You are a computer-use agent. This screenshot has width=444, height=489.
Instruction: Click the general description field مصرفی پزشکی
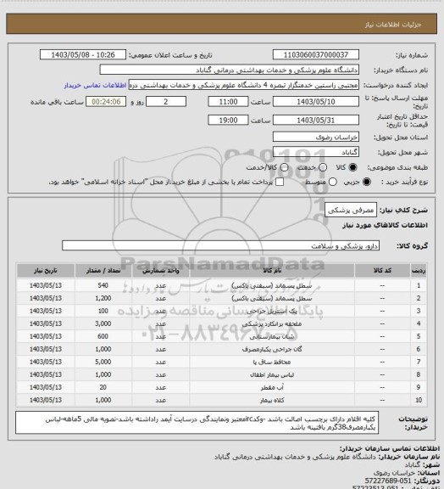pyautogui.click(x=351, y=210)
